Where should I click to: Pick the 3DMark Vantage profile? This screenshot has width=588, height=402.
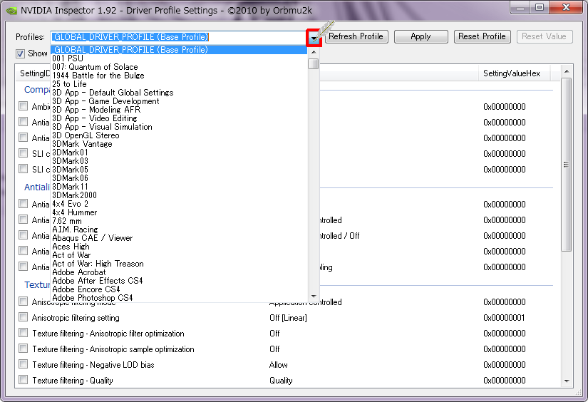click(x=179, y=144)
